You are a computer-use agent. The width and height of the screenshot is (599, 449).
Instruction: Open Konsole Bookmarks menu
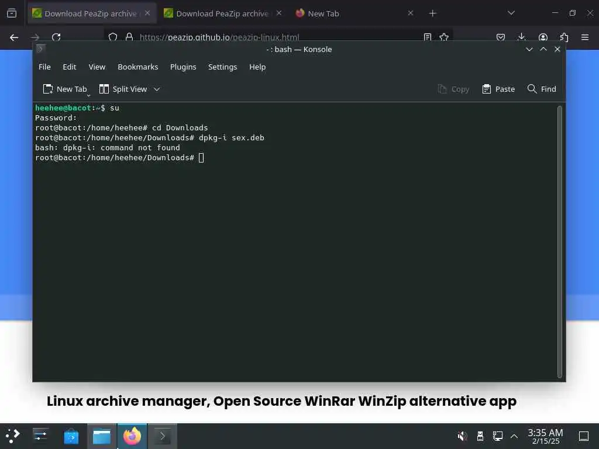pyautogui.click(x=137, y=67)
